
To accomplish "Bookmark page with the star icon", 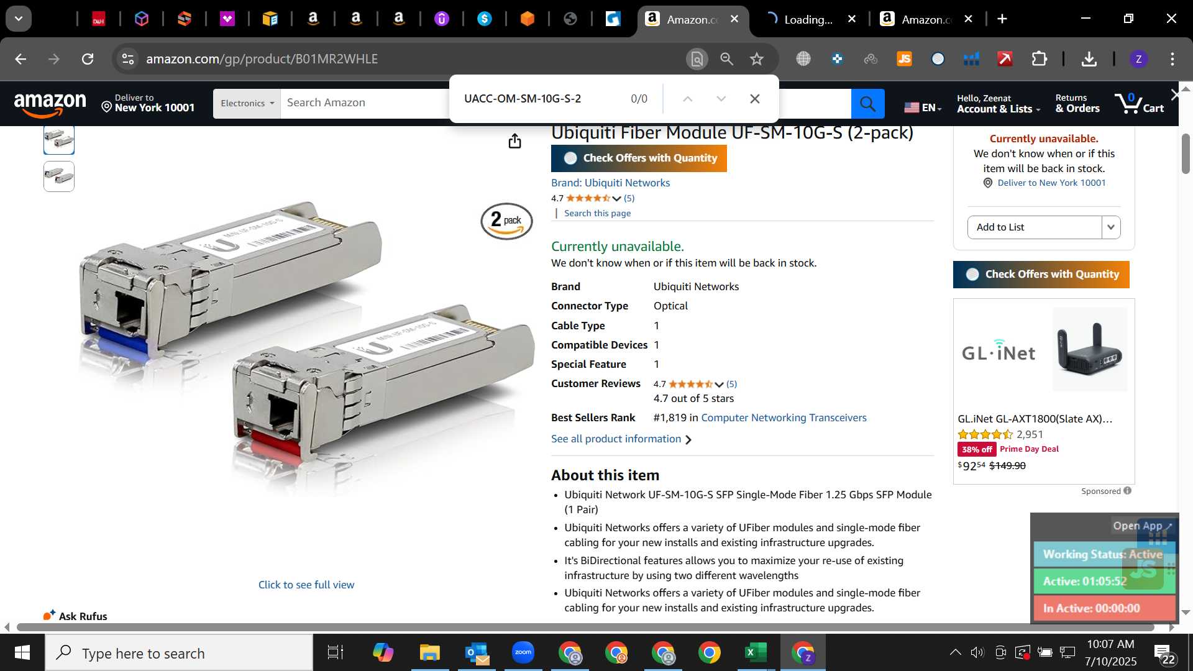I will pos(756,59).
